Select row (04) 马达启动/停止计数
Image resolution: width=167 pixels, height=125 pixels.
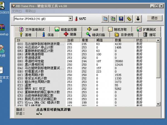tap(86, 47)
